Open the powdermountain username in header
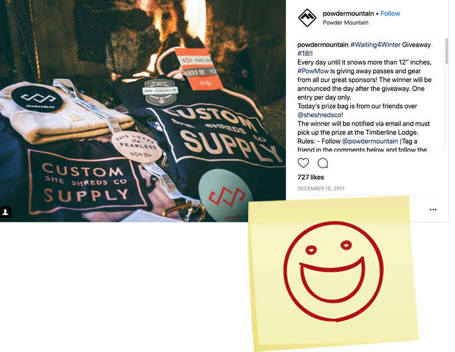455x352 pixels. click(x=348, y=14)
